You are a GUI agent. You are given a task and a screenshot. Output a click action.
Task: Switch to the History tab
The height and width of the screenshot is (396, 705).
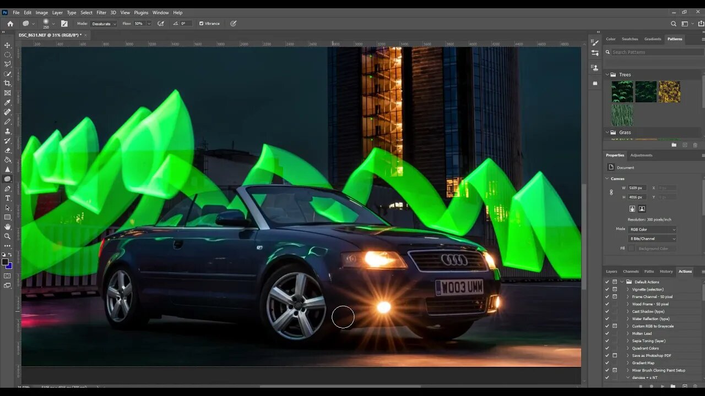(666, 271)
